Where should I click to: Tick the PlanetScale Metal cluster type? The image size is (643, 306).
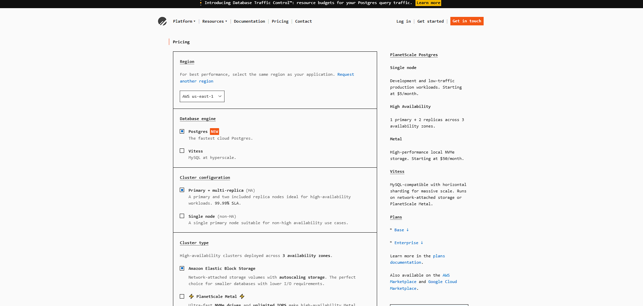pos(182,296)
